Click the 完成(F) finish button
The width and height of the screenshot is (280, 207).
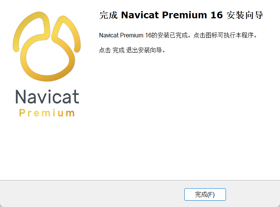point(205,194)
